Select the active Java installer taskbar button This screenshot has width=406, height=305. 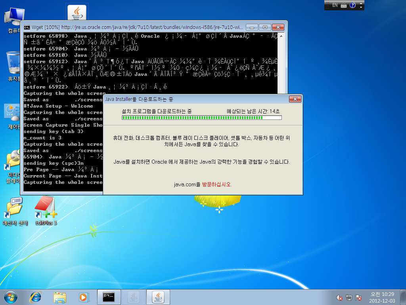(x=158, y=297)
